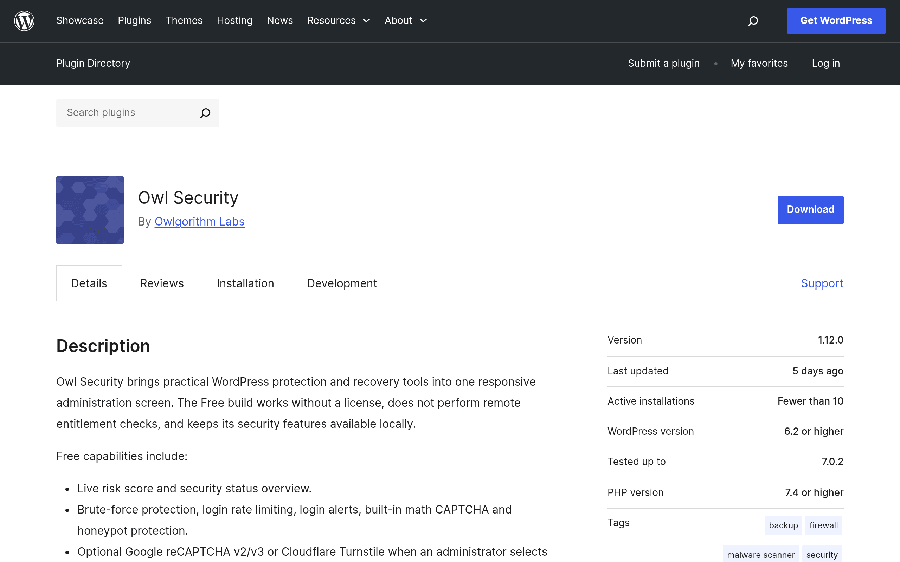The height and width of the screenshot is (562, 900).
Task: Go to the Plugins menu item
Action: (x=135, y=20)
